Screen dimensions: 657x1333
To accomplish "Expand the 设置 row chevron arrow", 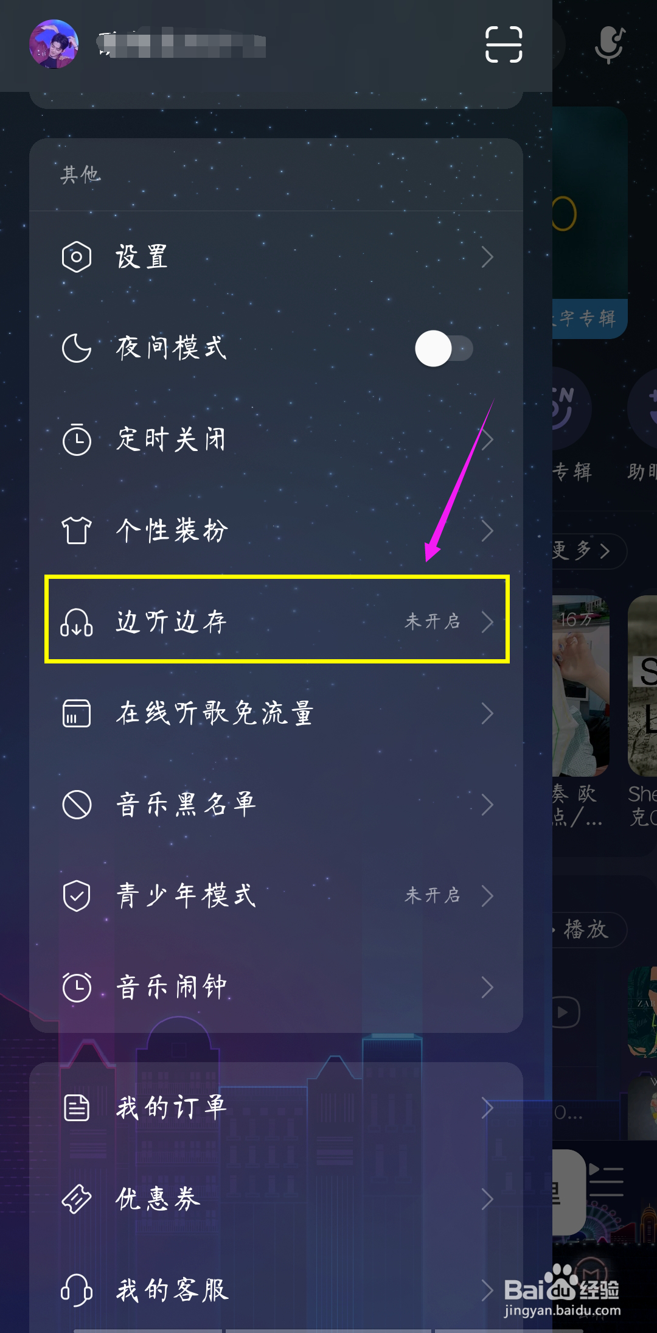I will (x=487, y=257).
